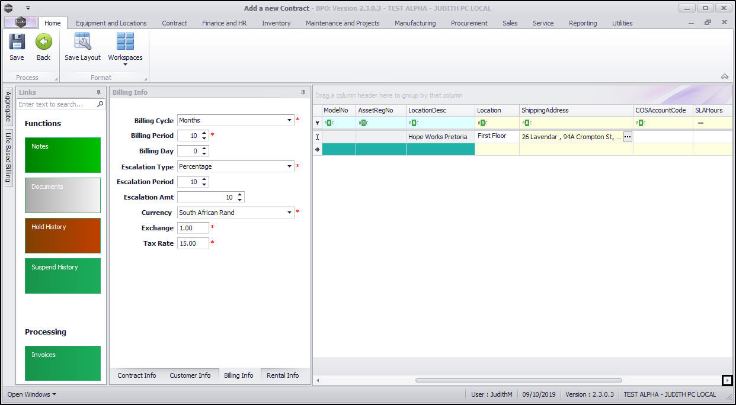Click the scroll left arrow of grid
Screen dimensions: 736x405
318,380
